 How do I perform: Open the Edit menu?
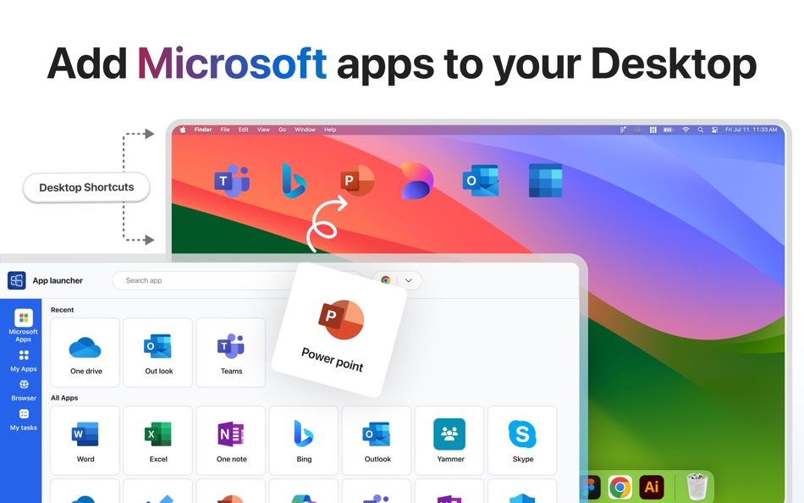point(244,130)
